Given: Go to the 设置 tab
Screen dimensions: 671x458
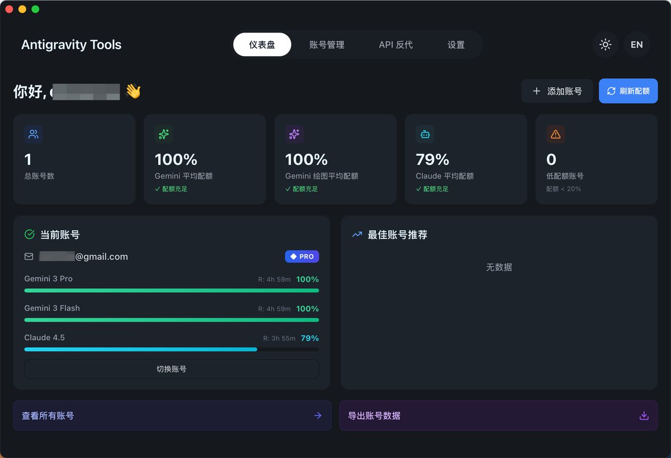Looking at the screenshot, I should point(456,45).
